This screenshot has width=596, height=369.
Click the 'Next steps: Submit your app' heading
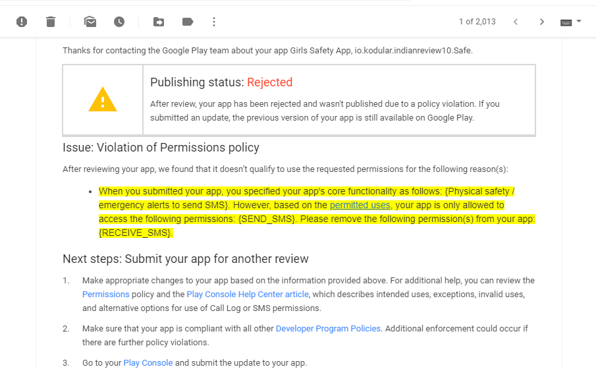click(x=186, y=259)
